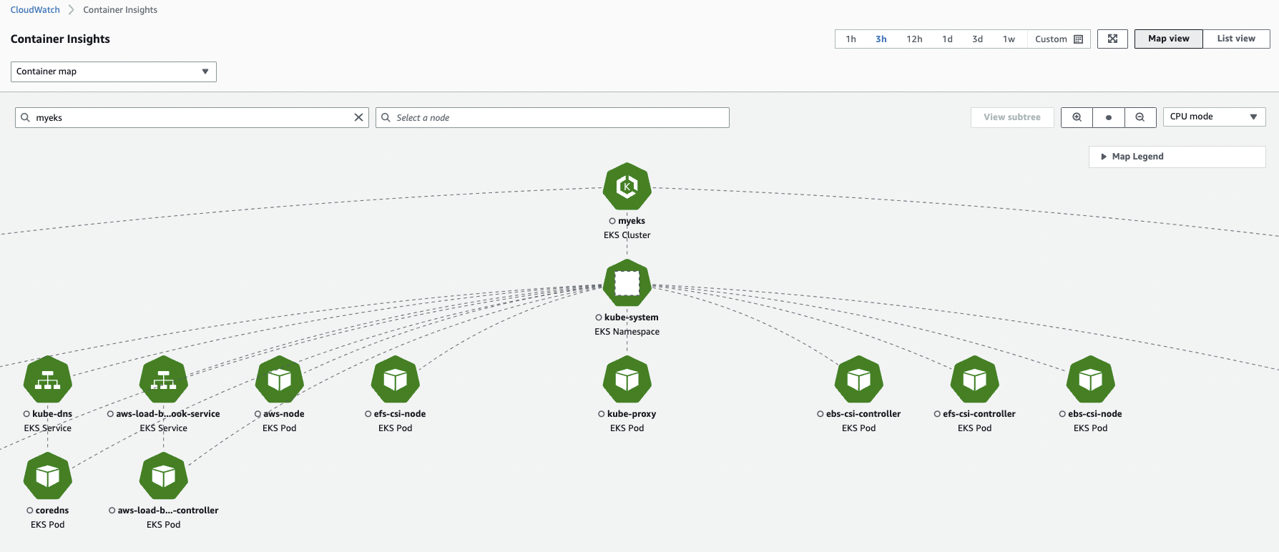Zoom out of the container map

1140,117
